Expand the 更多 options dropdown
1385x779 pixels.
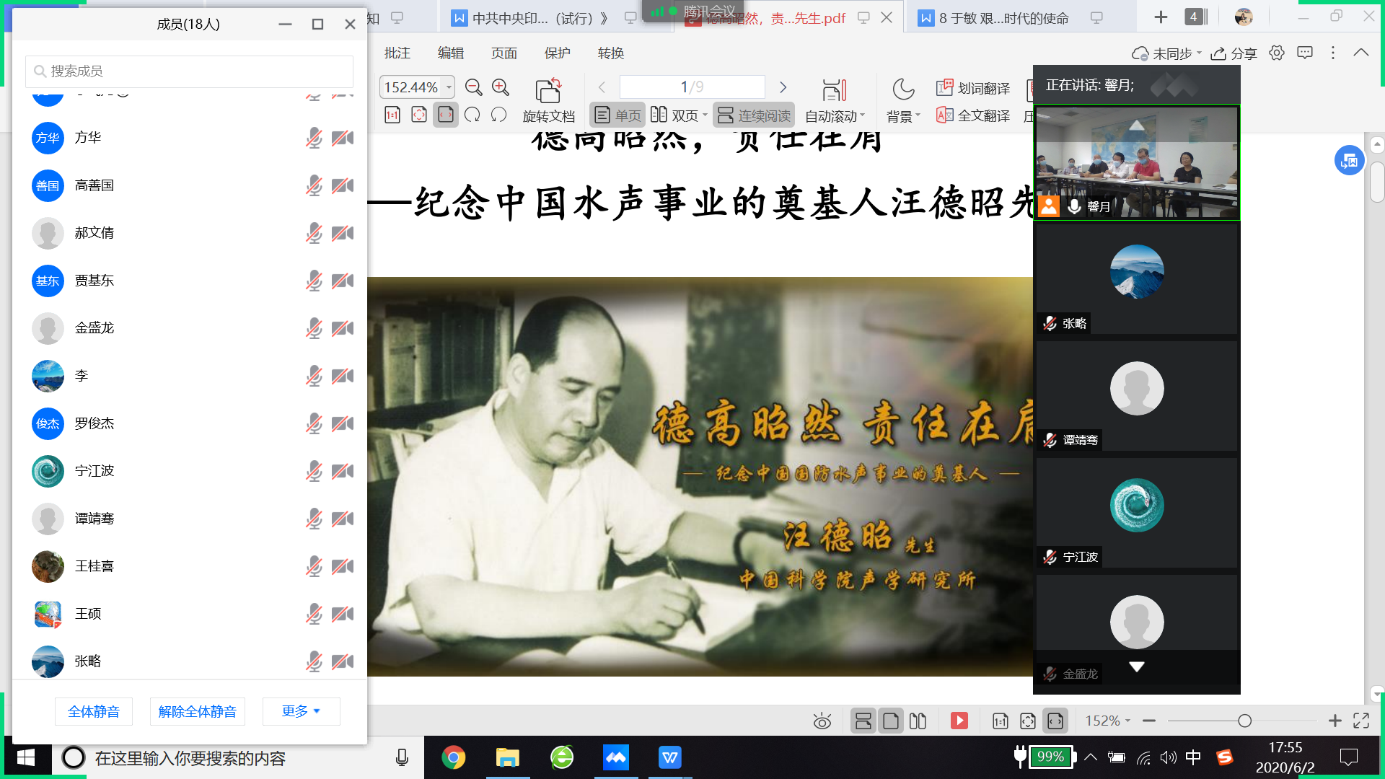click(301, 711)
